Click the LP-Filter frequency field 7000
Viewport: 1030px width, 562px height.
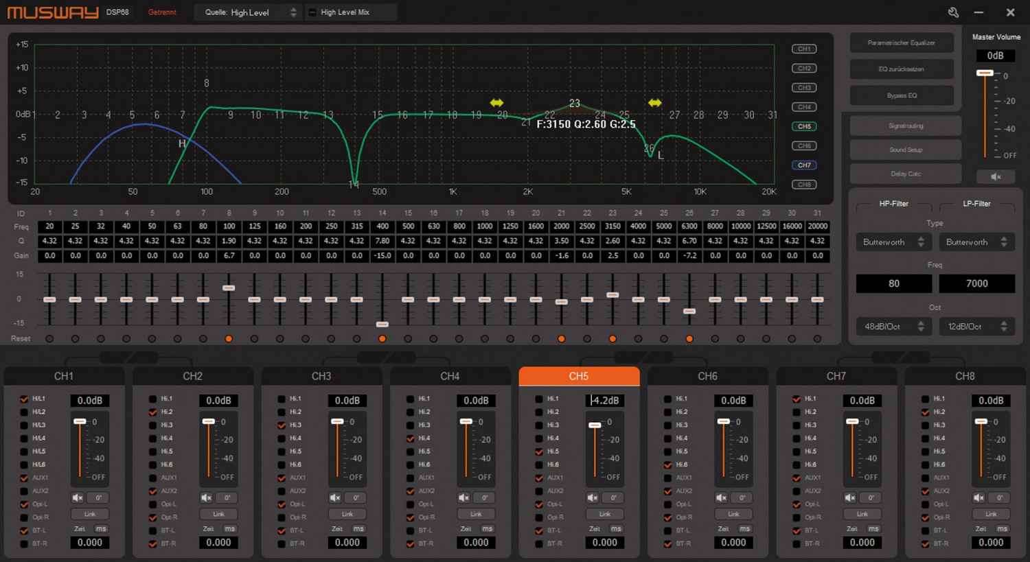(976, 283)
